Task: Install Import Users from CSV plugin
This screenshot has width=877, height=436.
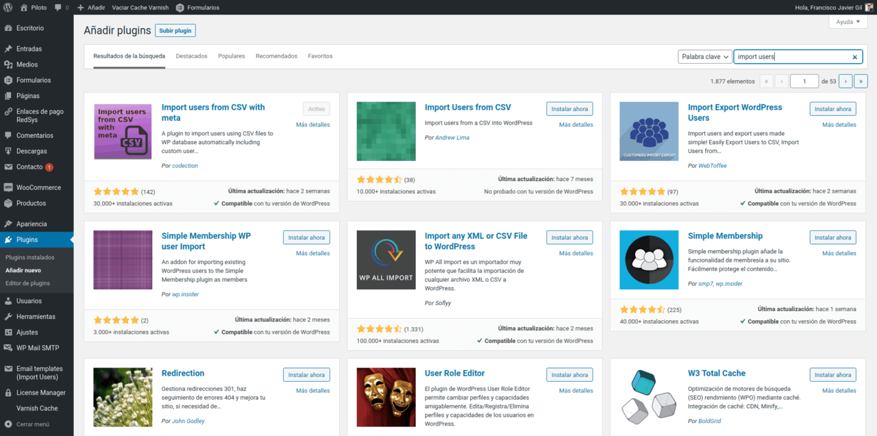Action: [569, 109]
